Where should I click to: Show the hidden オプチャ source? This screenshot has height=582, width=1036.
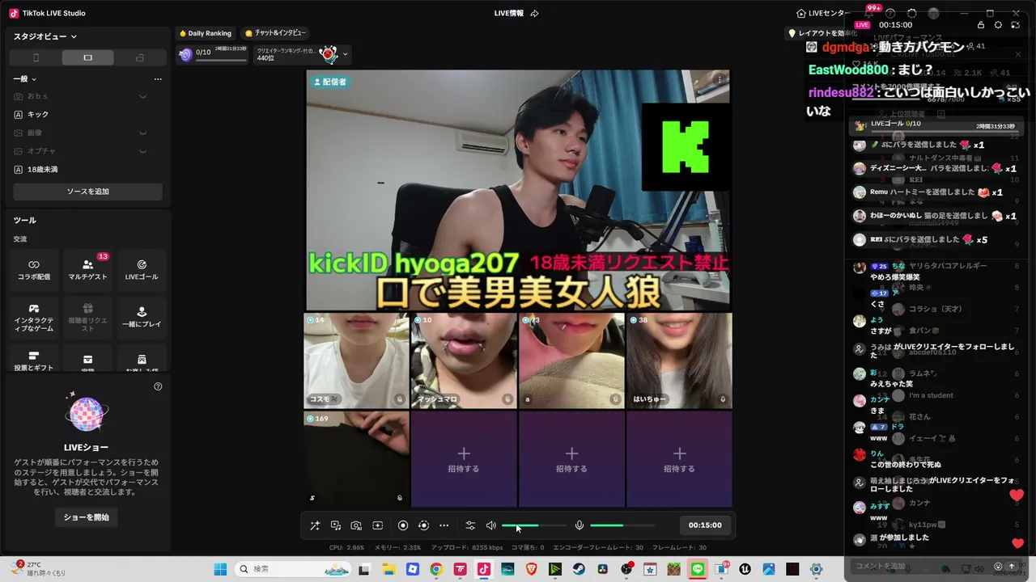(142, 151)
